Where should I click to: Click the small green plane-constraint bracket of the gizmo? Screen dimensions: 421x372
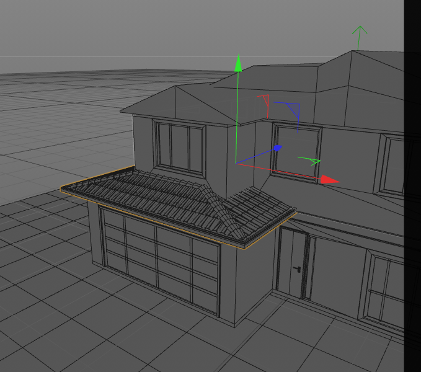[x=310, y=161]
